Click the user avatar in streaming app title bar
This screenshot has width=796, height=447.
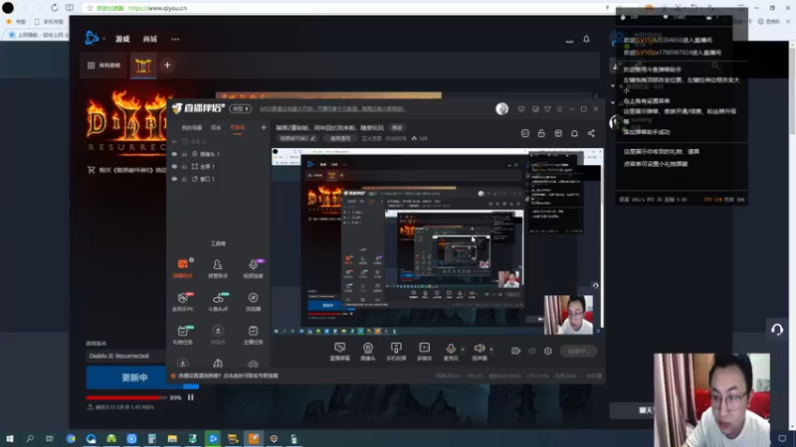pyautogui.click(x=501, y=109)
